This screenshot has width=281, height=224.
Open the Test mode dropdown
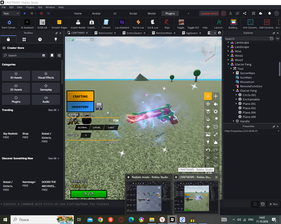click(11, 13)
